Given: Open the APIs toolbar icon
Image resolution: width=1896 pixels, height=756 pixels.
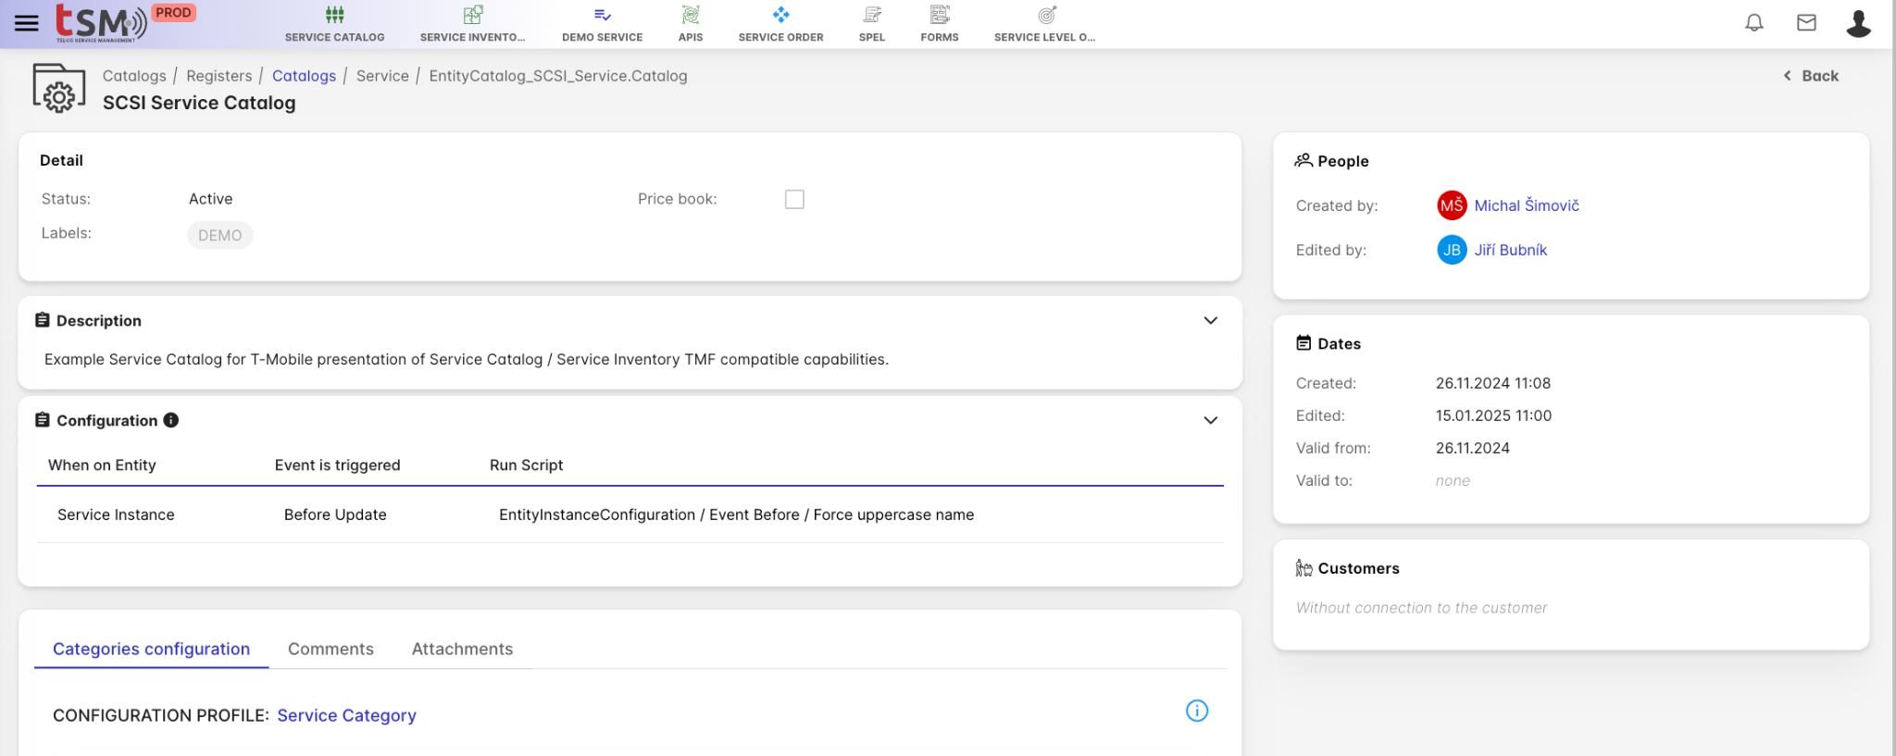Looking at the screenshot, I should pos(690,16).
